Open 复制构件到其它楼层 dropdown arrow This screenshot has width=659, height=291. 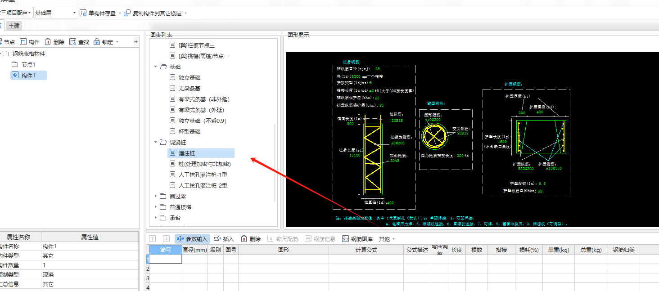185,13
